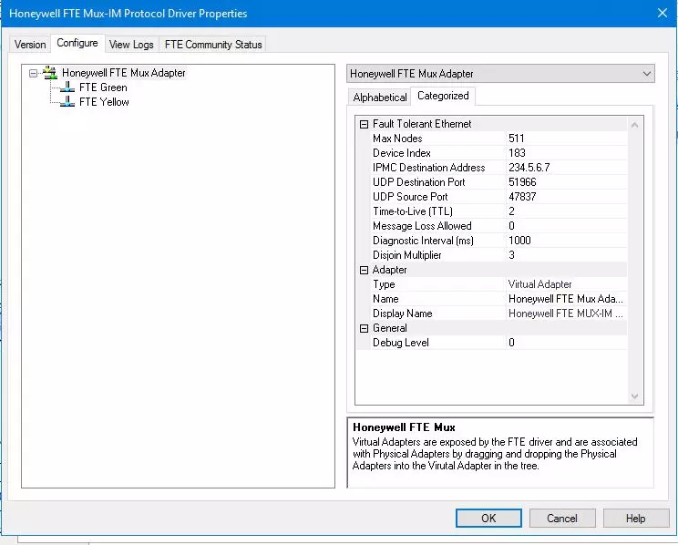Click the Display Name value Honeywell FTE MUX-IM
Viewport: 678px width, 545px height.
[x=567, y=314]
